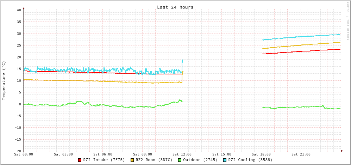Click the 40 value on the temperature axis
Viewport: 351px width, 165px height.
[x=19, y=10]
